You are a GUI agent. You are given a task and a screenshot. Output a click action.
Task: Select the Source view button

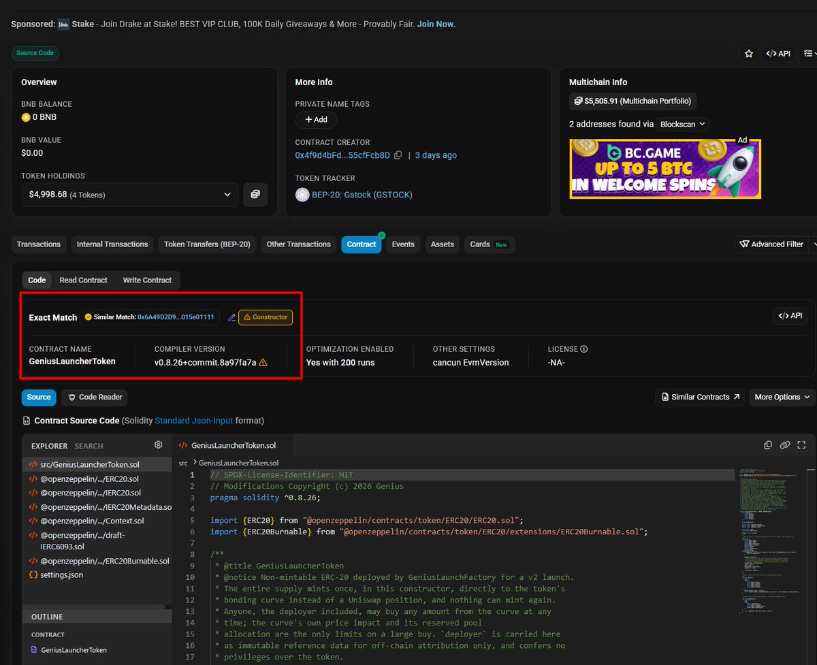[39, 397]
